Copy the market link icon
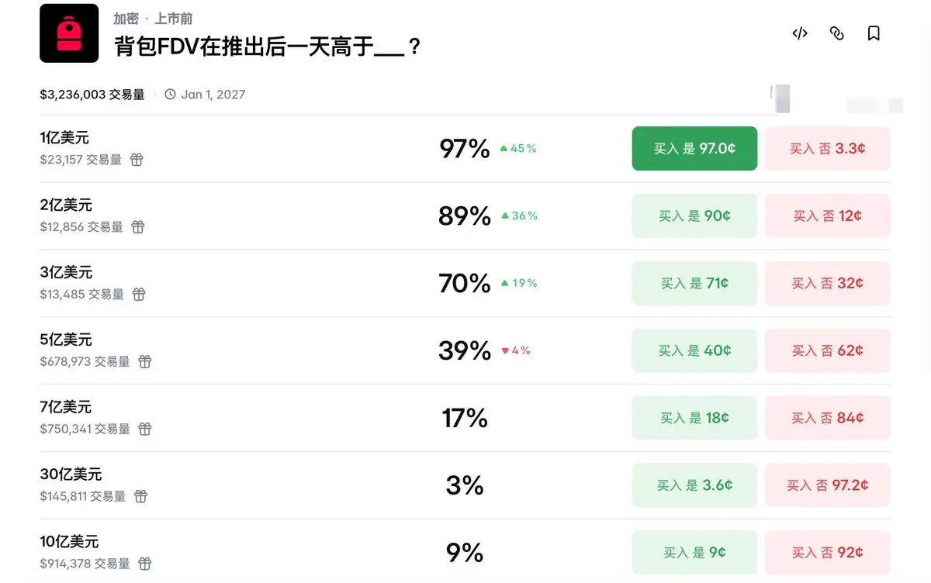The height and width of the screenshot is (583, 931). click(836, 33)
